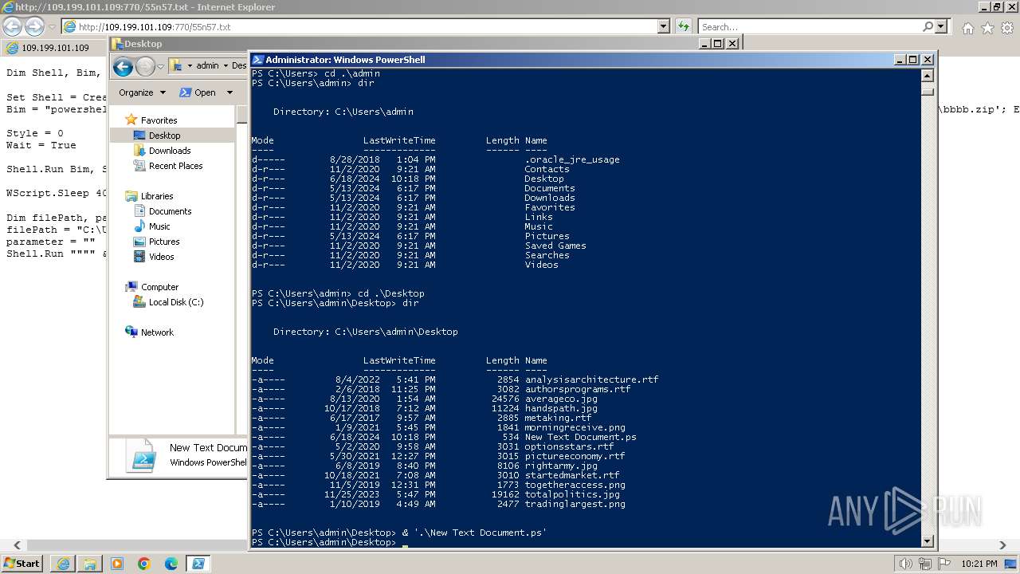Image resolution: width=1020 pixels, height=574 pixels.
Task: Open Pictures library in navigation pane
Action: (x=164, y=242)
